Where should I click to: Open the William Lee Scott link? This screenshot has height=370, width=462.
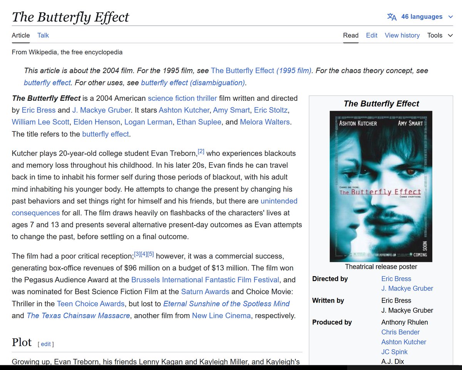41,122
